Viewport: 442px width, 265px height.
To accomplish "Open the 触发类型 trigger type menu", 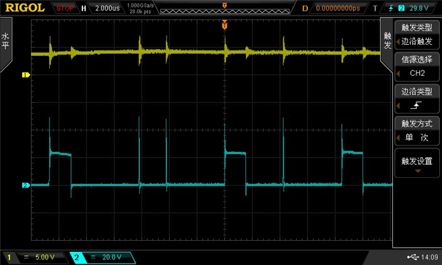I will pyautogui.click(x=416, y=35).
